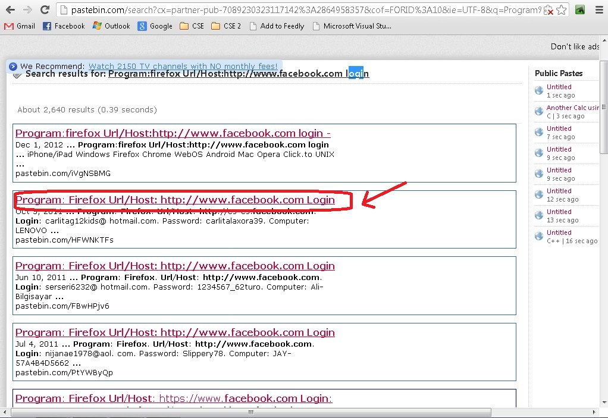This screenshot has width=608, height=418.
Task: Open Untitled paste from 12 sec ago
Action: (x=559, y=191)
